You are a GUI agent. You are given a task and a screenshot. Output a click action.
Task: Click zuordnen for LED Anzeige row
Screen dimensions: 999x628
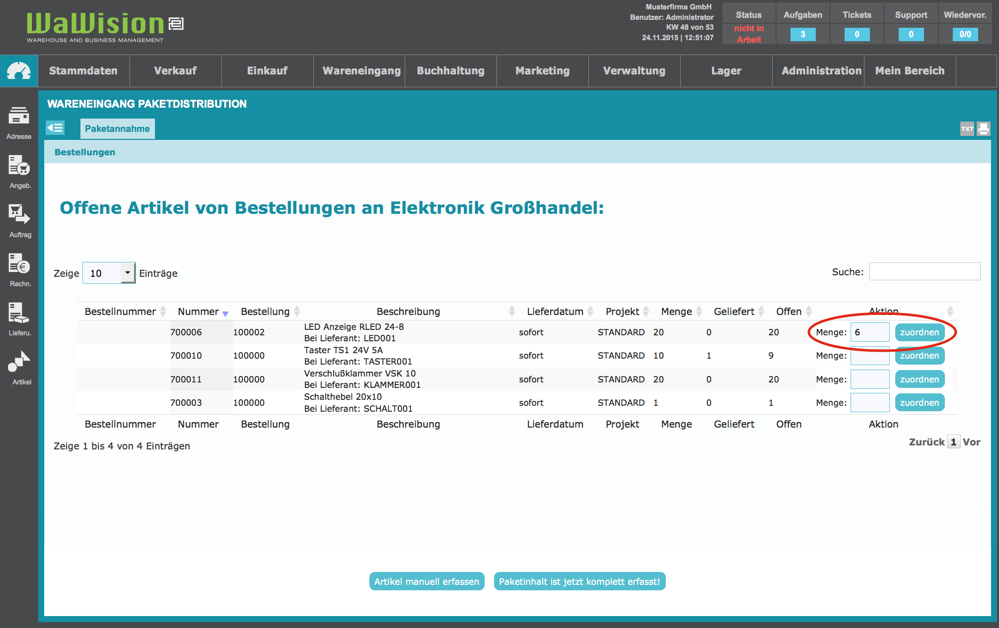pos(919,332)
